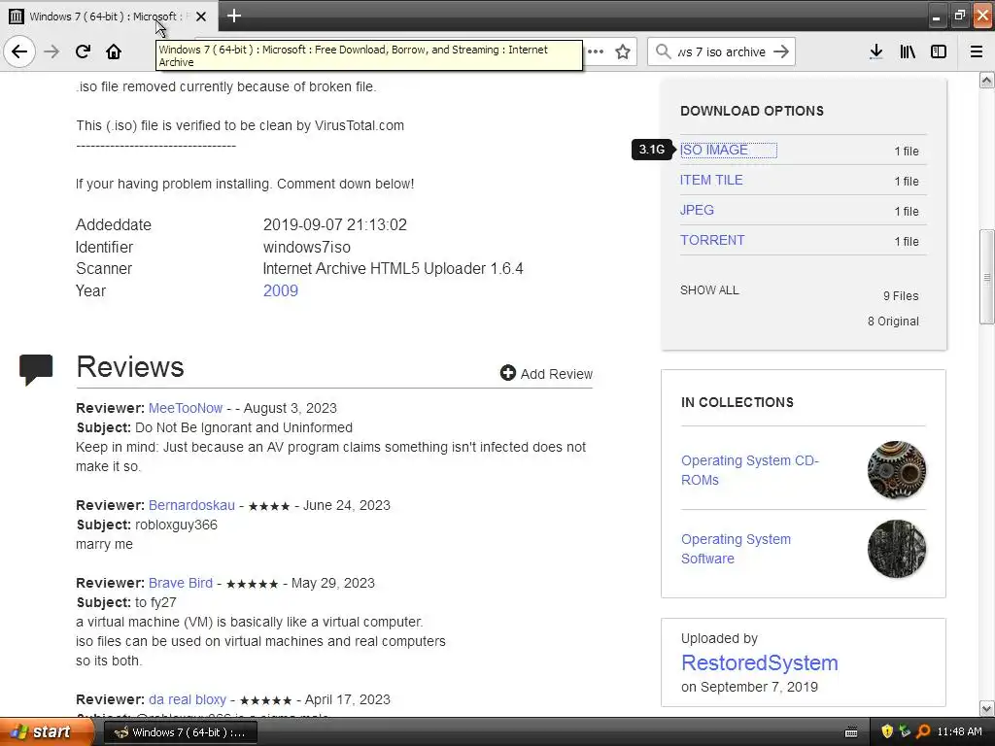Click the network connection tray icon

pyautogui.click(x=905, y=731)
